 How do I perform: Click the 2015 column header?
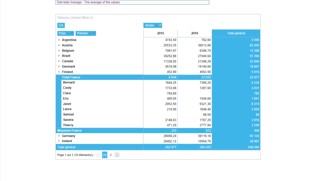[x=160, y=33]
